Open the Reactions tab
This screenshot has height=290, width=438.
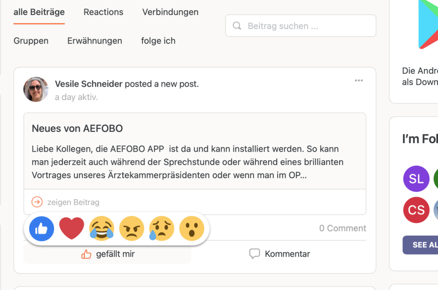point(104,12)
